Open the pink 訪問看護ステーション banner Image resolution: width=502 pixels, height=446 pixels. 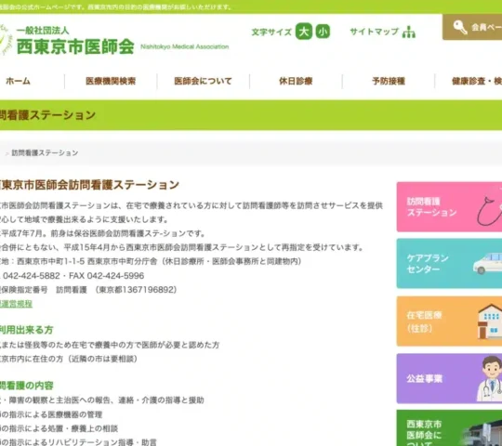click(449, 207)
